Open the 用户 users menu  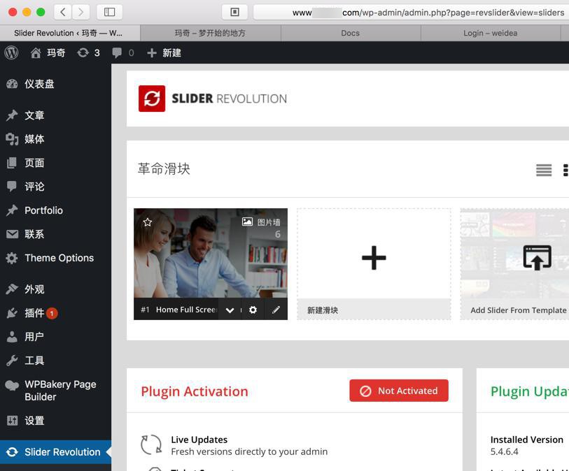55,337
